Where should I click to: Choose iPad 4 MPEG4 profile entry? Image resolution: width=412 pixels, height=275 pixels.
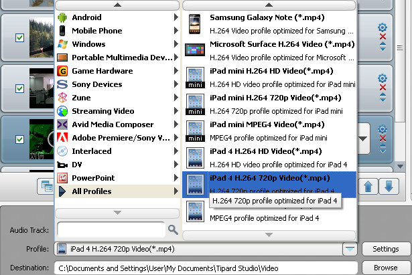269,211
